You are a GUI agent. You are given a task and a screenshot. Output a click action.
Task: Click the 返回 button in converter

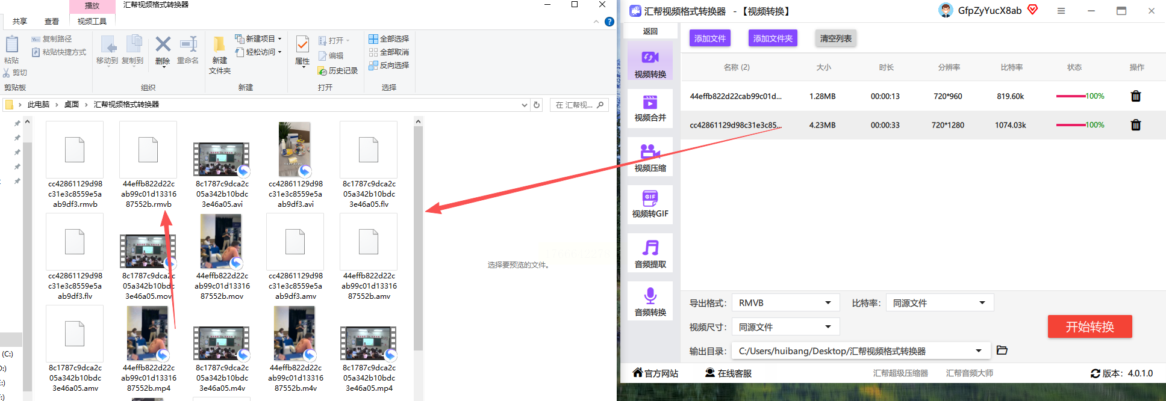coord(650,31)
